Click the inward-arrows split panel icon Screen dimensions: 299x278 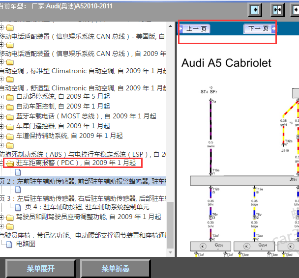pyautogui.click(x=277, y=9)
